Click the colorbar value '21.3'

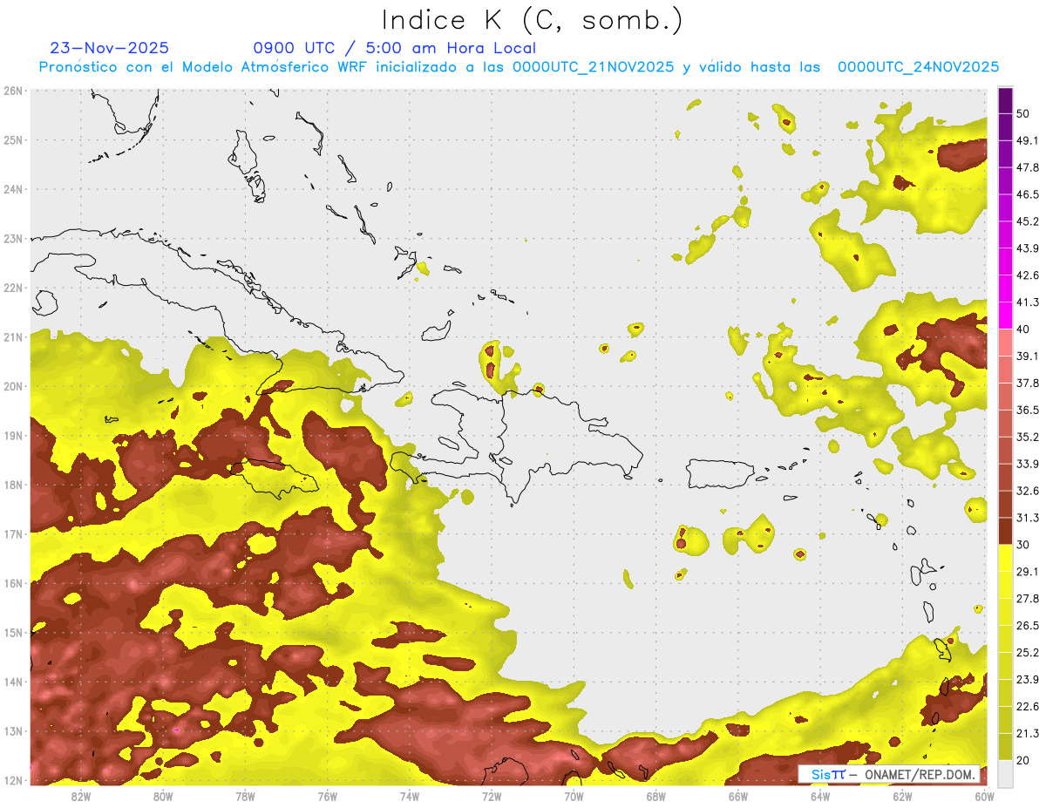pos(1027,733)
